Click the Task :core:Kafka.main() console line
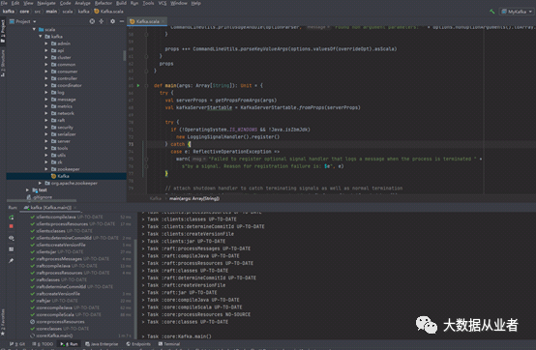536x350 pixels. [177, 336]
